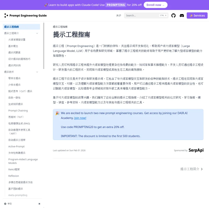The width and height of the screenshot is (209, 209).
Task: Open 自我一致性 sidebar page
Action: click(x=14, y=97)
